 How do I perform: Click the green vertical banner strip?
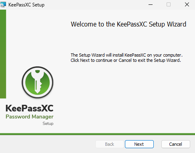pos(3,54)
